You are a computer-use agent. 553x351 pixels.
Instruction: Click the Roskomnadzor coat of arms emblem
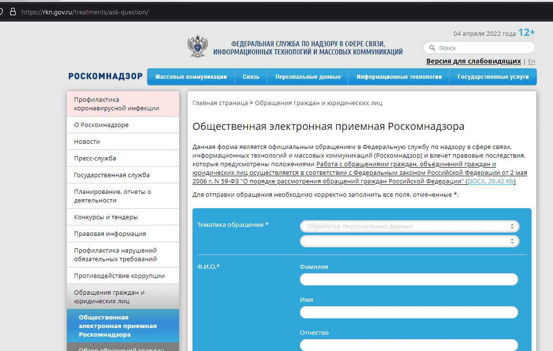click(x=198, y=46)
